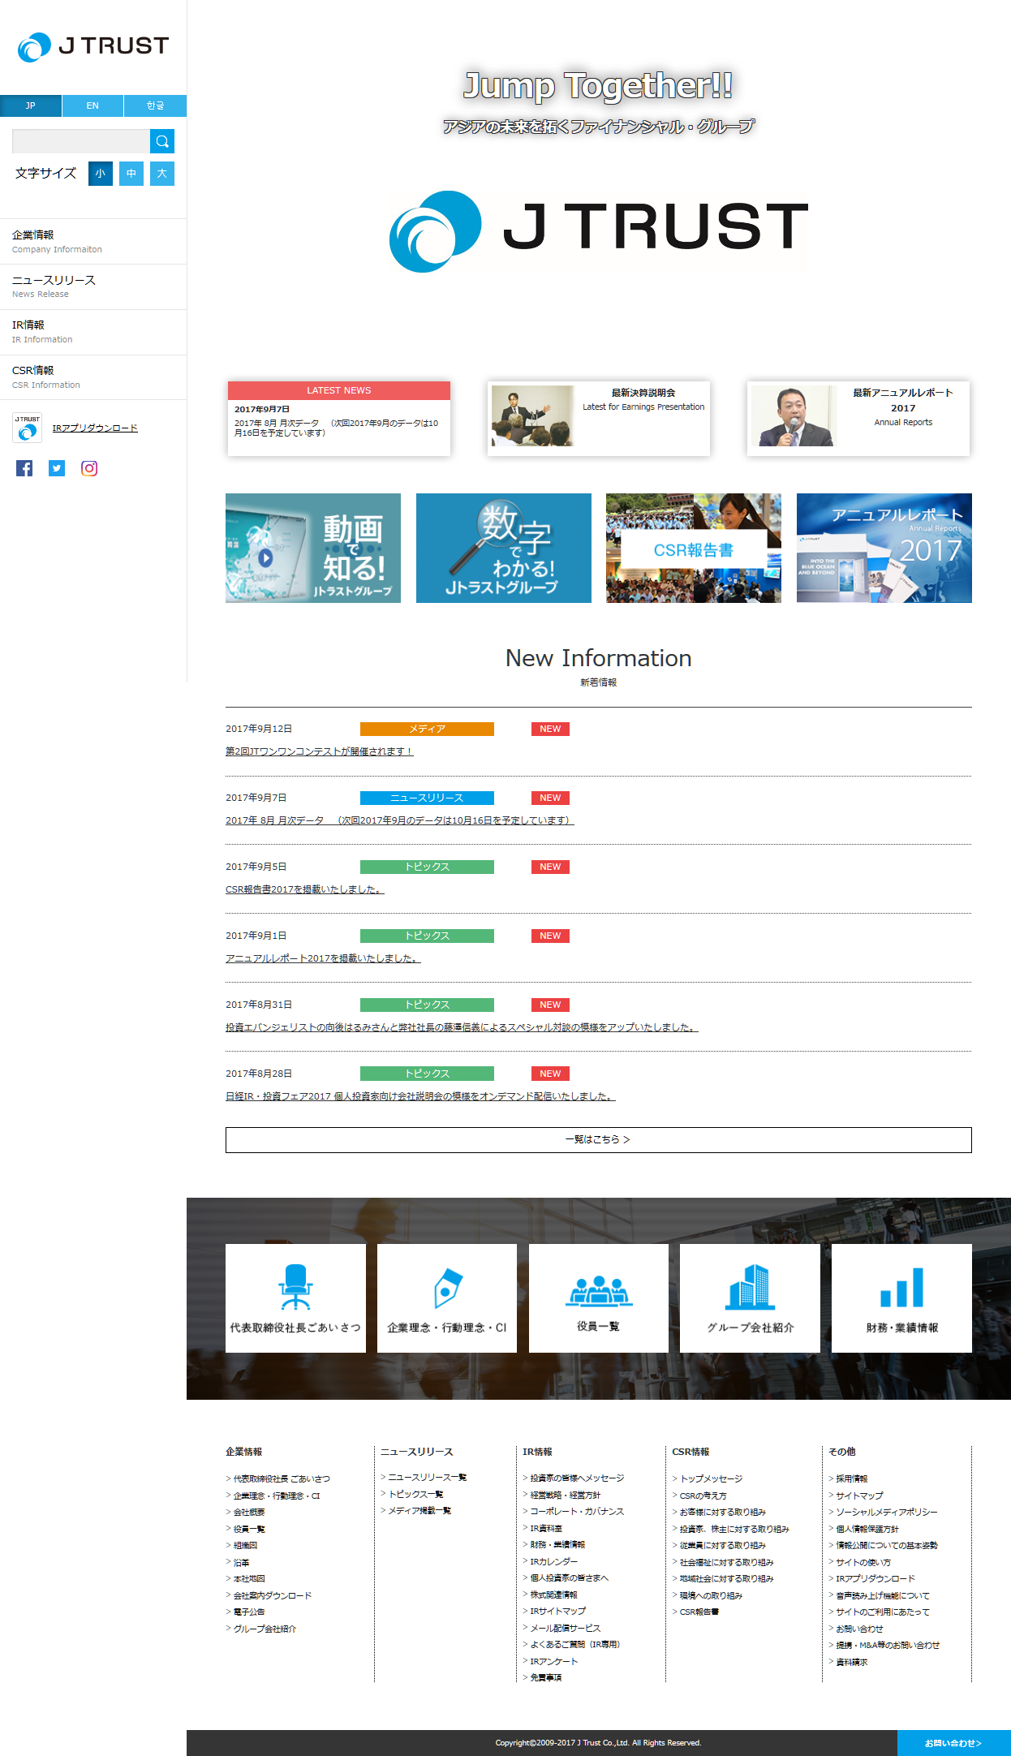Click the IR app icon in sidebar
The image size is (1011, 1756).
click(27, 428)
